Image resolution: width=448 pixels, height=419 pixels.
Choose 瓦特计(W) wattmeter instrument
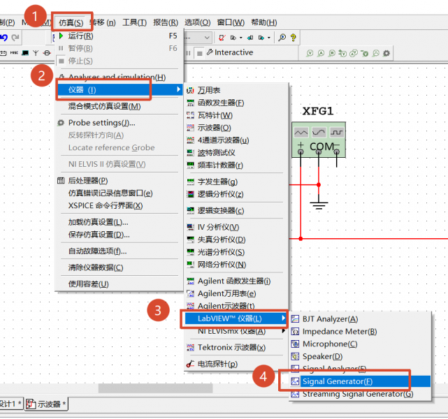[x=236, y=115]
